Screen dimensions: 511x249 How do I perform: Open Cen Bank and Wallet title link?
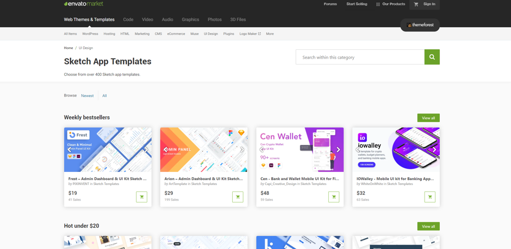pos(300,179)
